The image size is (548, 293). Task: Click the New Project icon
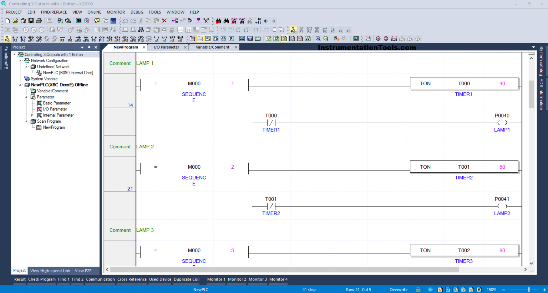coord(8,21)
